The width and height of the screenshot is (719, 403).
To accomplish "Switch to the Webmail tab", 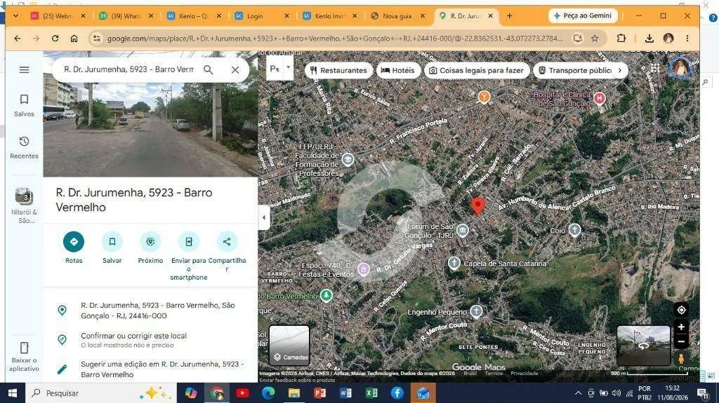I will 58,15.
